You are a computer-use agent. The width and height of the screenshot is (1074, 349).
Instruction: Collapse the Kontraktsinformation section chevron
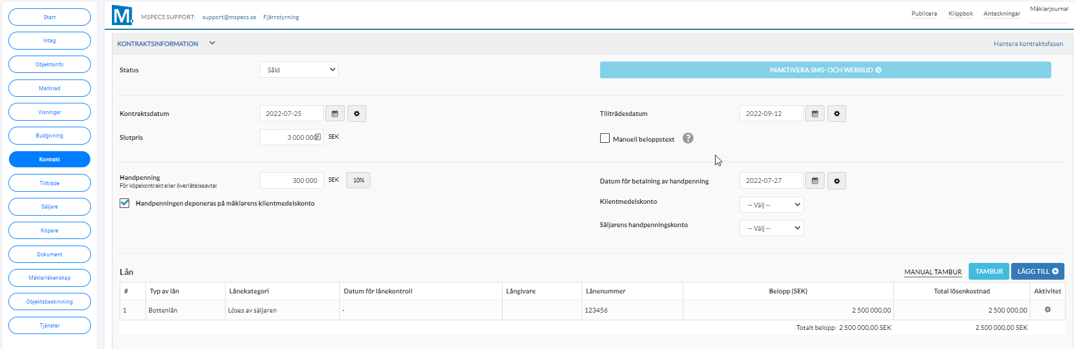tap(212, 43)
